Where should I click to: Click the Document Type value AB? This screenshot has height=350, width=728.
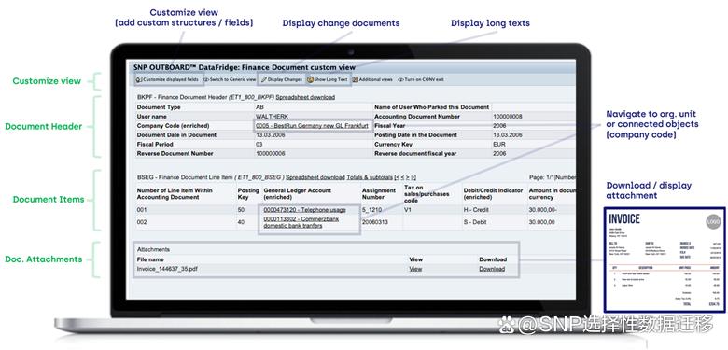pyautogui.click(x=260, y=107)
